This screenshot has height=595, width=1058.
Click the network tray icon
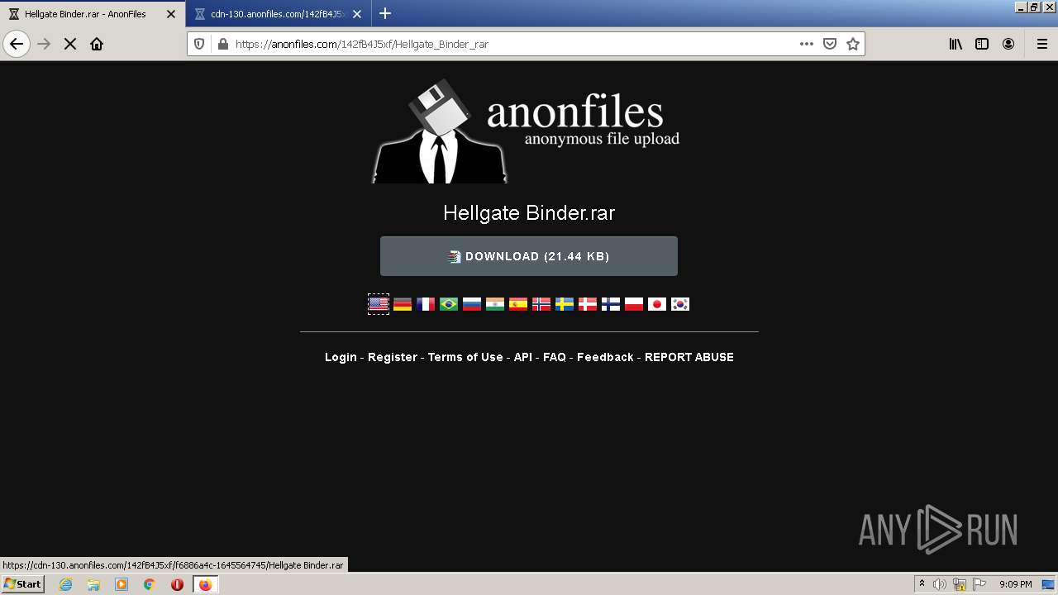(x=960, y=584)
